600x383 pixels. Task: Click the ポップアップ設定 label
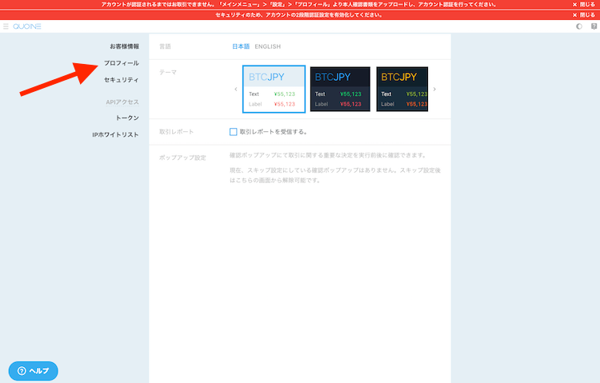182,158
